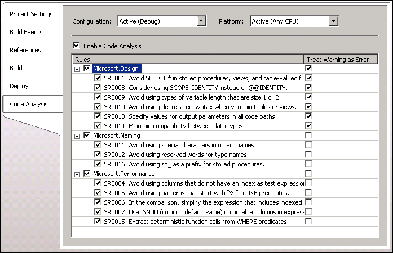The width and height of the screenshot is (393, 253).
Task: Disable rule SR0012 checkbox
Action: coord(98,154)
